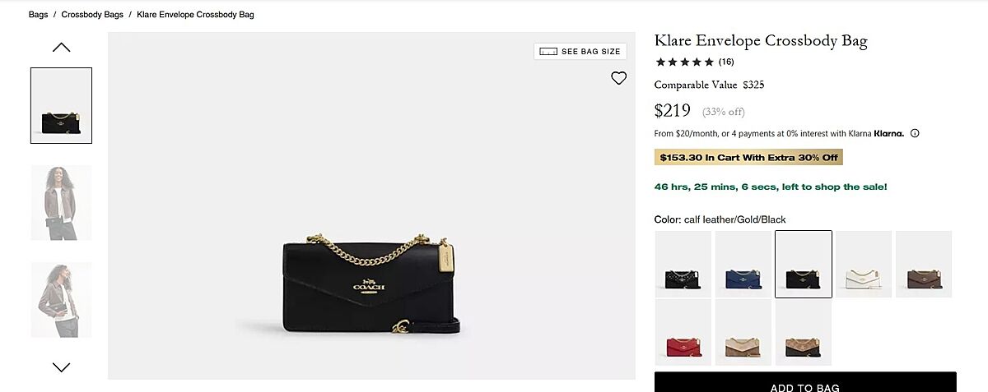Select the brown and black bag swatch
The width and height of the screenshot is (988, 392).
(x=804, y=332)
